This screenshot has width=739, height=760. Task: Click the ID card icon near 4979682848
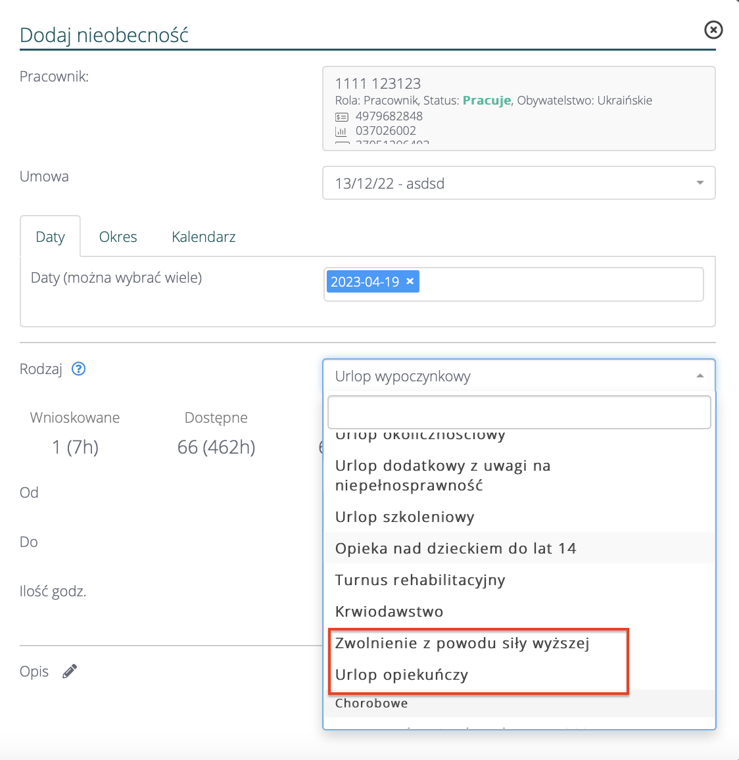[342, 117]
